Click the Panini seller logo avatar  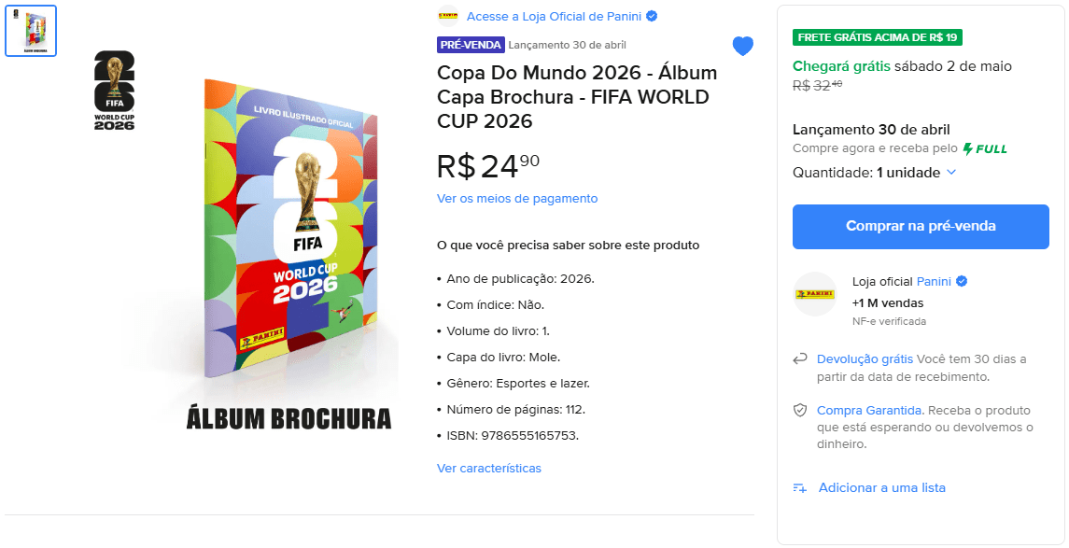tap(814, 294)
